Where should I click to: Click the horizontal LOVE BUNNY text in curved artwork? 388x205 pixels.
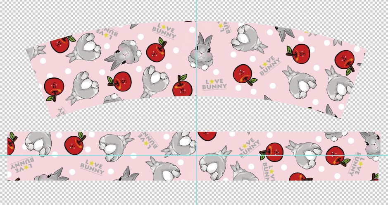[214, 82]
